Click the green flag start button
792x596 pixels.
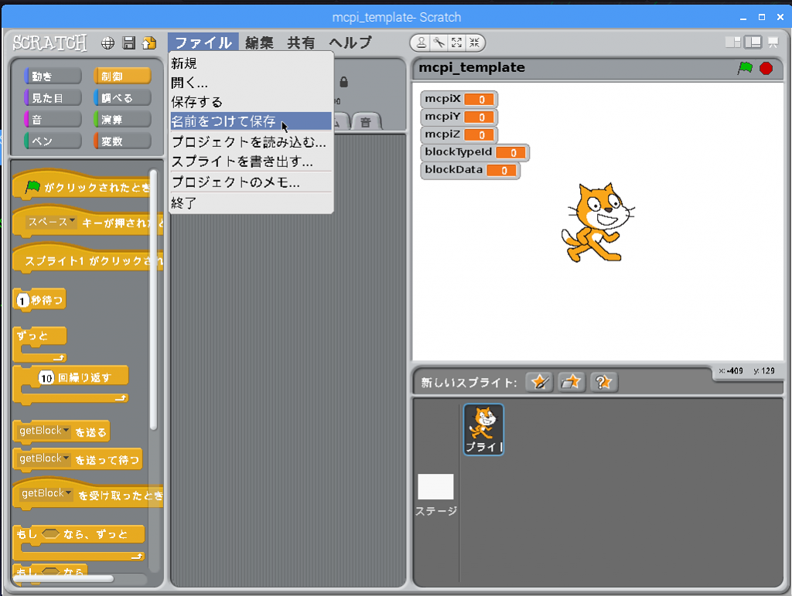pos(745,68)
